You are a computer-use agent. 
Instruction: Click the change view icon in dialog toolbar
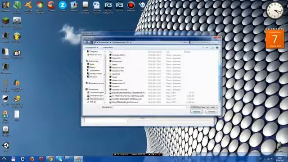pos(204,48)
